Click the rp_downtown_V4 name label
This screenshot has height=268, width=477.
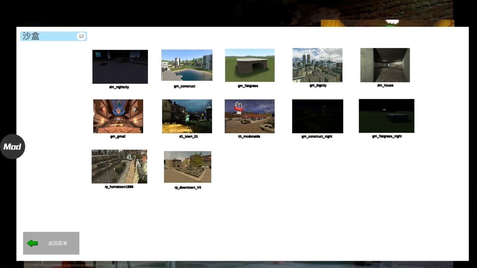tap(188, 188)
